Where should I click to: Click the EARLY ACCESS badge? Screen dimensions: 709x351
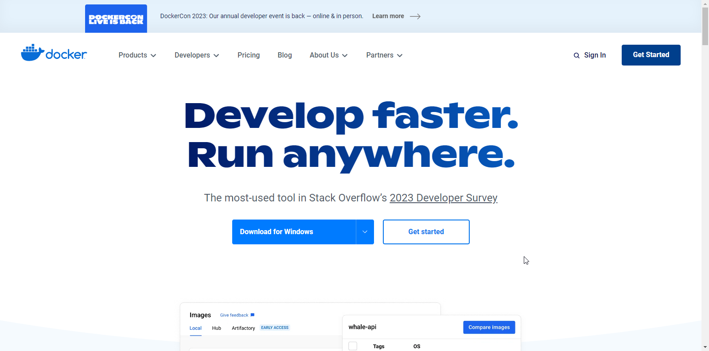click(x=275, y=328)
